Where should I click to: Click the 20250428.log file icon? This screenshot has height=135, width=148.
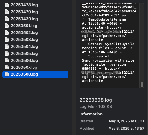[7, 5]
